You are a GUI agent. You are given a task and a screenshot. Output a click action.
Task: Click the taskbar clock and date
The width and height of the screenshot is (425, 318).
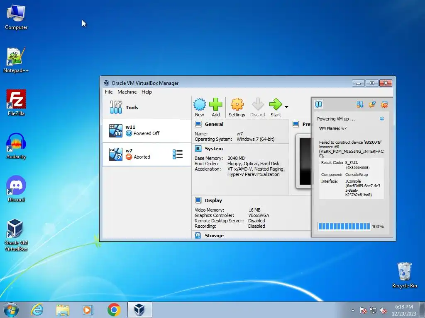(404, 310)
